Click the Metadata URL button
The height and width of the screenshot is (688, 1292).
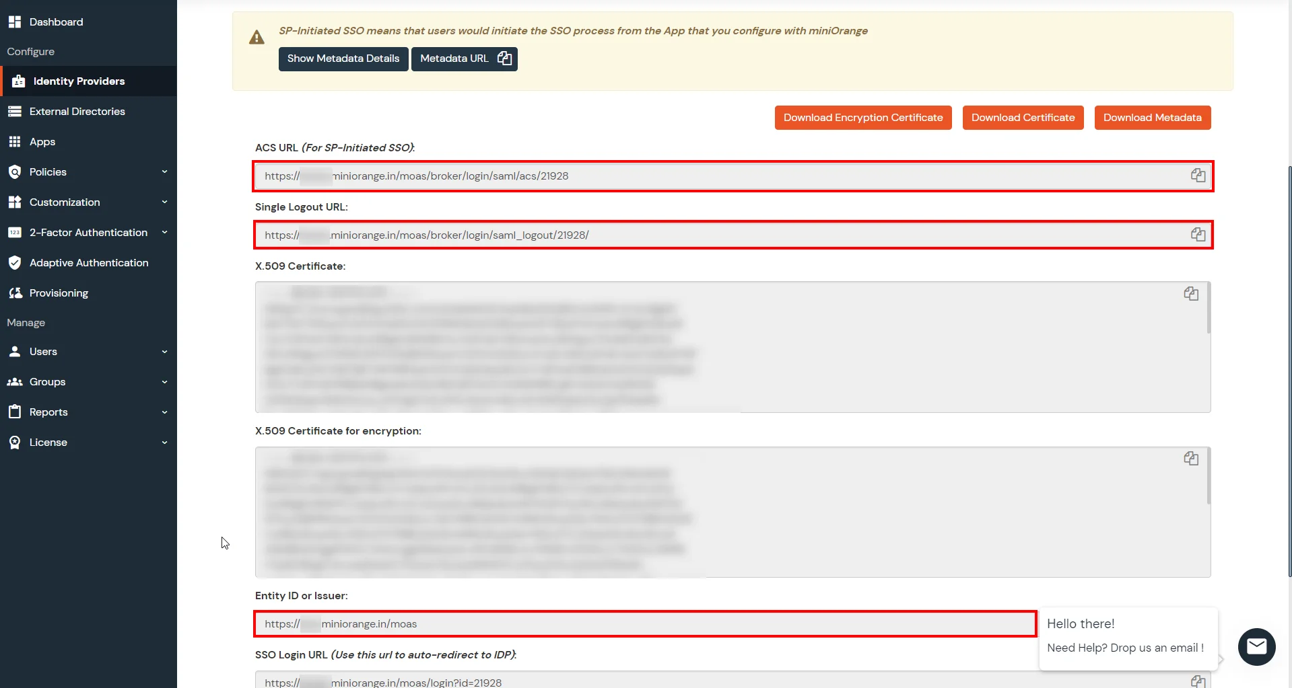[x=465, y=59]
